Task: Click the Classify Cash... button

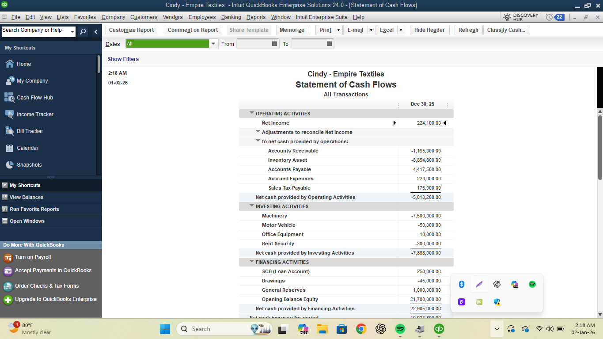Action: tap(506, 30)
